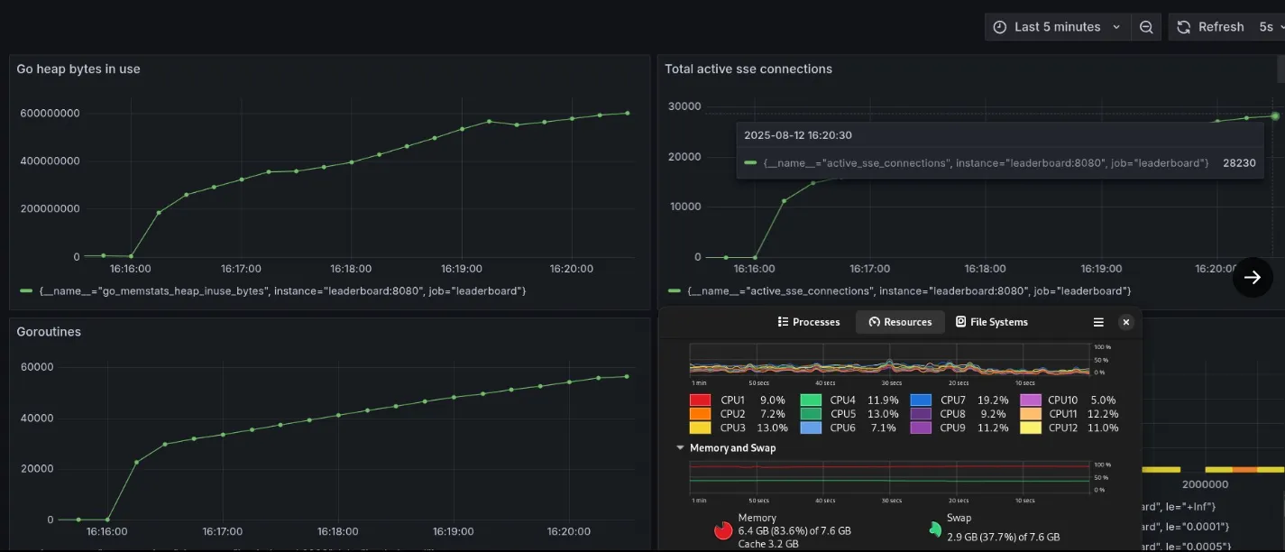This screenshot has height=552, width=1285.
Task: Open the System Monitor hamburger menu
Action: coord(1098,321)
